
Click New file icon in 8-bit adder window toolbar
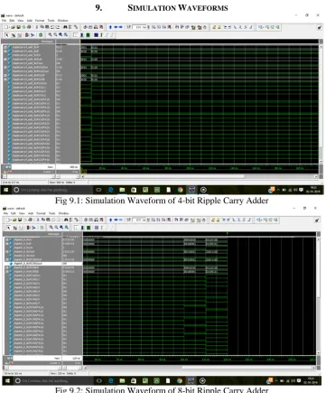tap(7, 220)
